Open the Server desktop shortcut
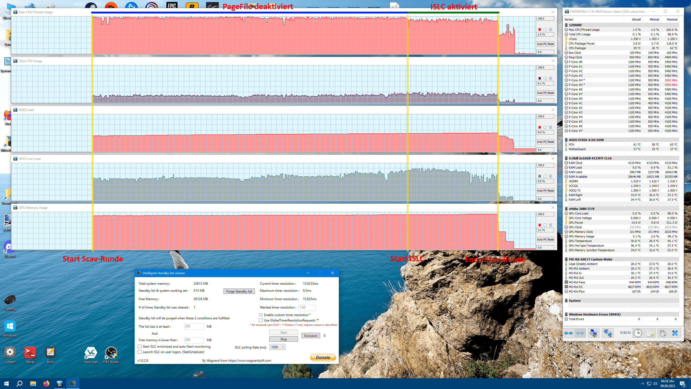 (30, 355)
